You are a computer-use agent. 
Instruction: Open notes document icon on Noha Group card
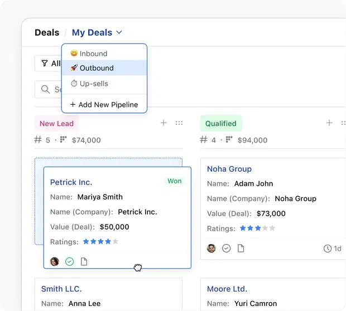(241, 249)
